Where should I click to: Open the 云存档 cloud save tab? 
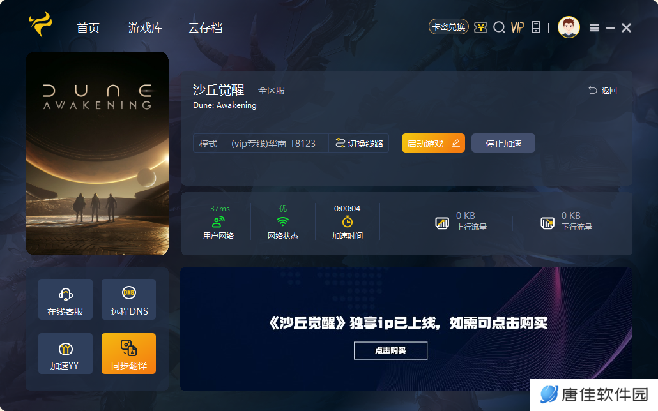click(x=205, y=28)
